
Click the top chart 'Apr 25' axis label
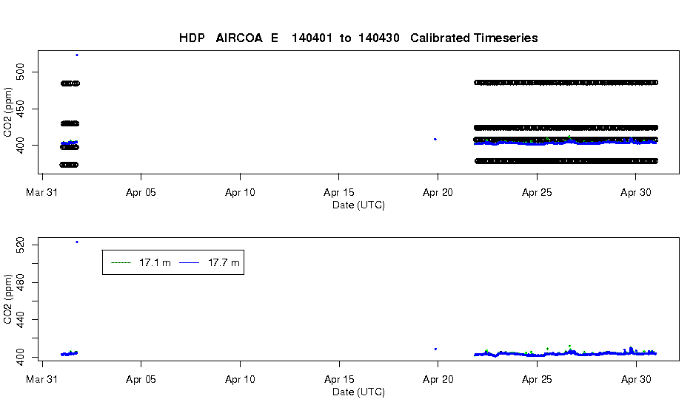pos(537,192)
